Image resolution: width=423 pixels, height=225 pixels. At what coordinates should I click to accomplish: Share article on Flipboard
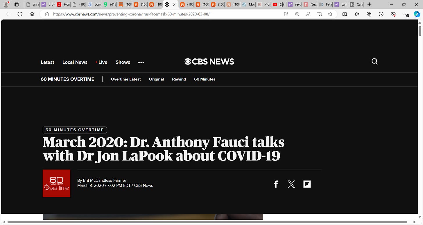307,184
